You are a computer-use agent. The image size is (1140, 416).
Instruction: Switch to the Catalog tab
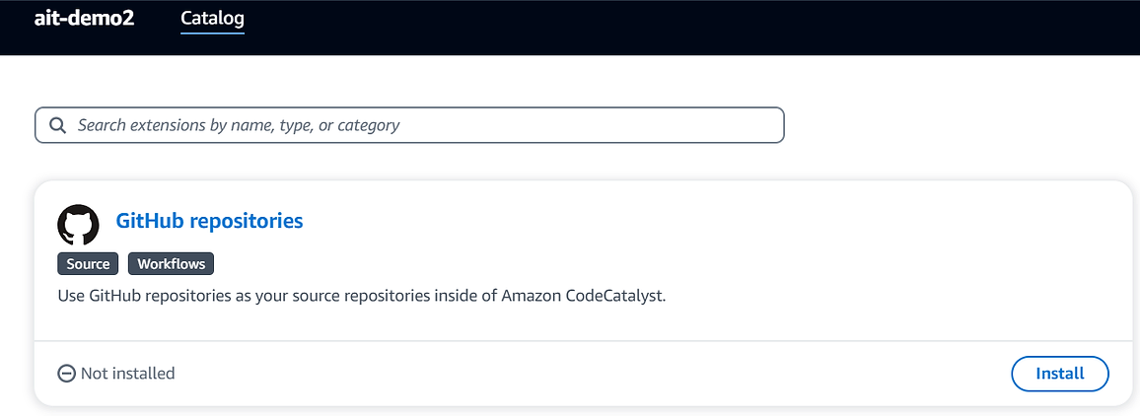[212, 18]
